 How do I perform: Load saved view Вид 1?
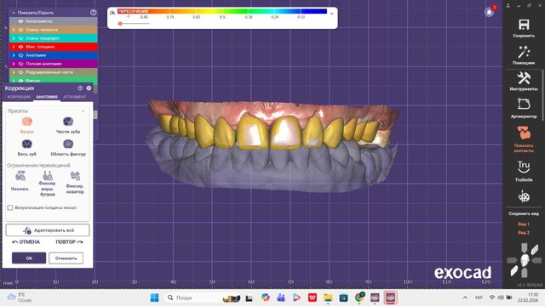click(x=524, y=224)
